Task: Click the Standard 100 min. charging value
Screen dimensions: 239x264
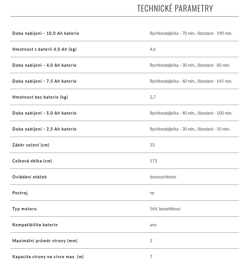Action: click(191, 113)
